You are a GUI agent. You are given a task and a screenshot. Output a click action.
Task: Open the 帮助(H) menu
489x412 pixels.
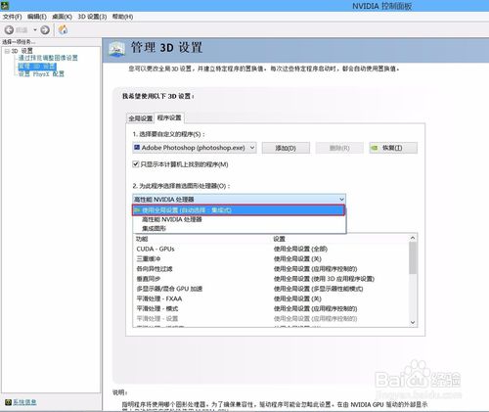point(122,17)
